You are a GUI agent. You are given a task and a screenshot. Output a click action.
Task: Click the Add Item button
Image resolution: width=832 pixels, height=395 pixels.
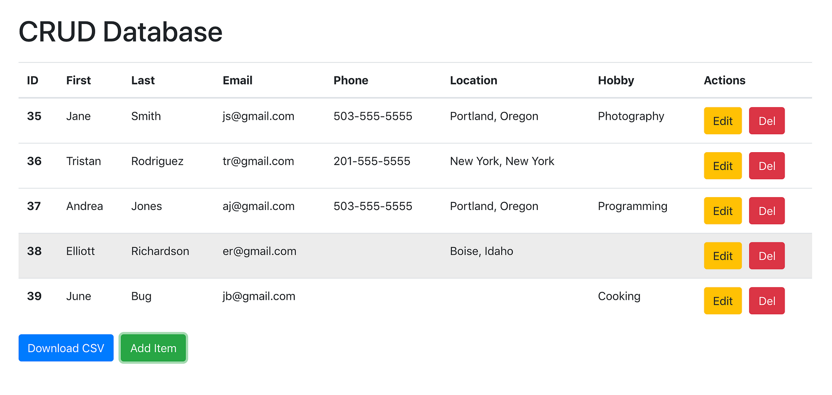[153, 348]
